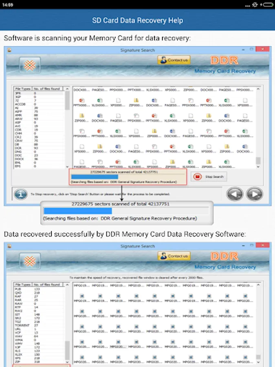275x367 pixels.
Task: Tap the alarm icon in the status bar
Action: click(x=255, y=4)
